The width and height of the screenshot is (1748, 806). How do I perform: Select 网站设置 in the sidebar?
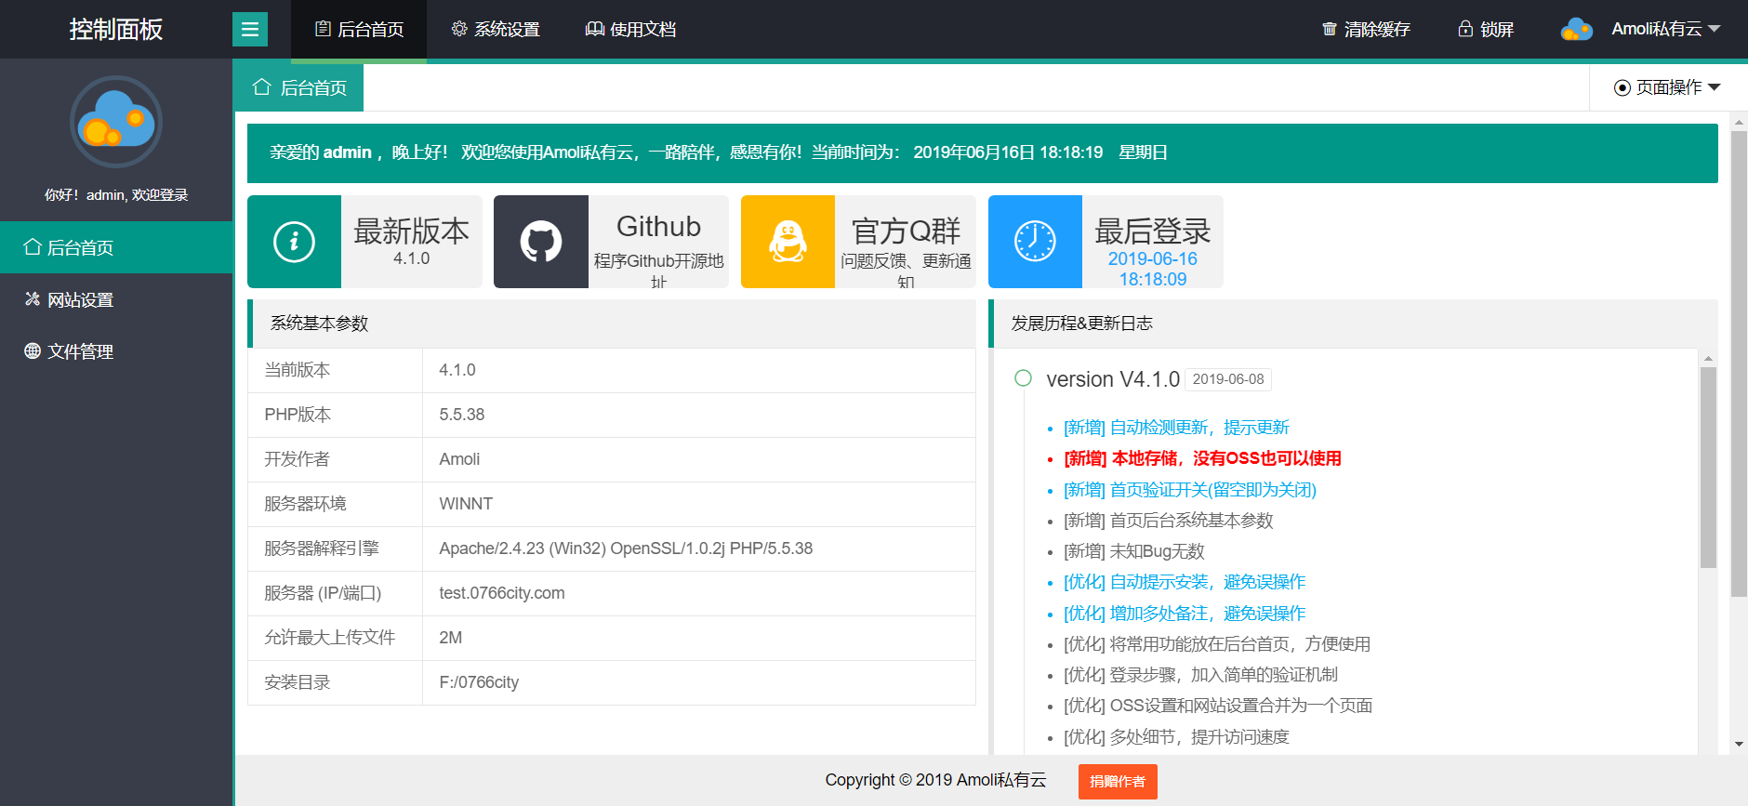tap(80, 299)
